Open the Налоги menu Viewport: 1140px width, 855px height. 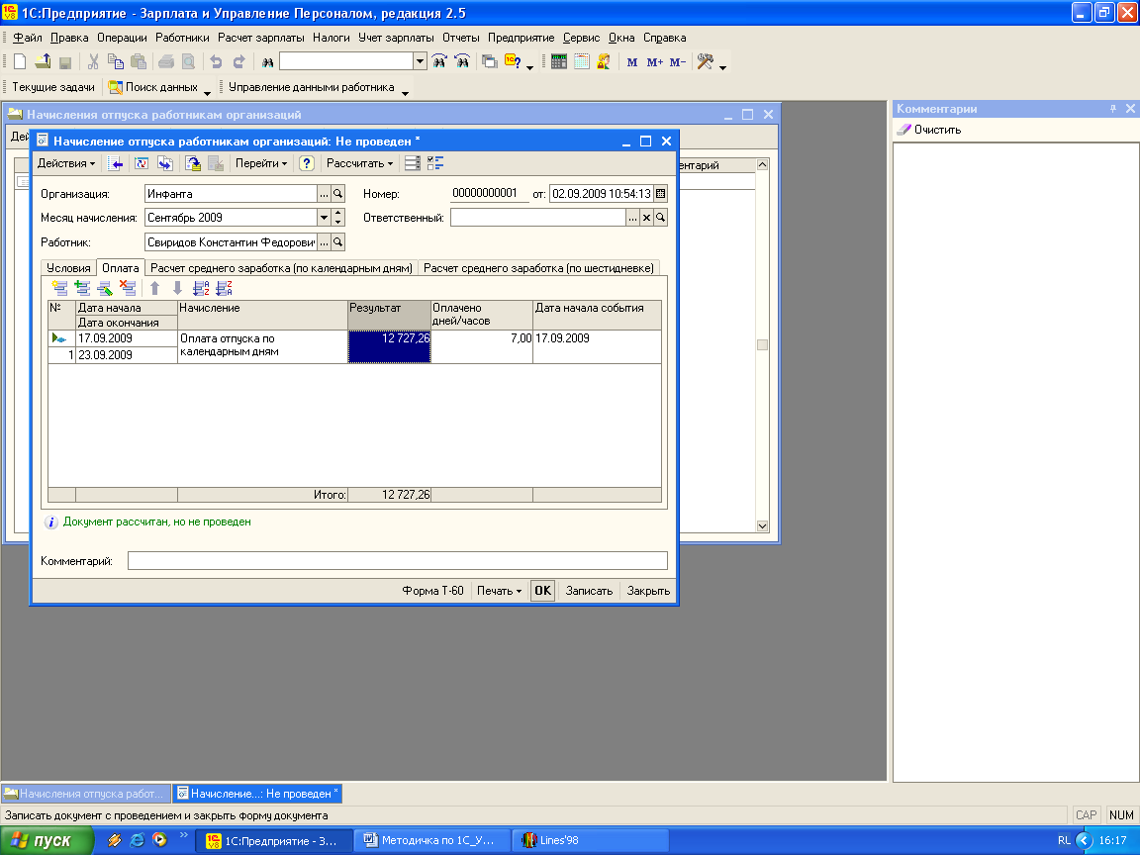[x=331, y=38]
